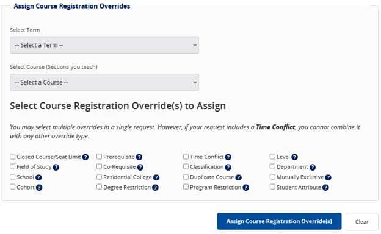Click the bold 'Time Conflict' note text
381x234 pixels.
coord(275,127)
